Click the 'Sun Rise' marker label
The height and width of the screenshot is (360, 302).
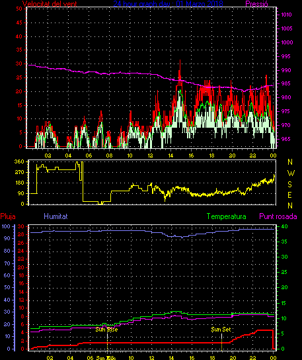tap(106, 330)
